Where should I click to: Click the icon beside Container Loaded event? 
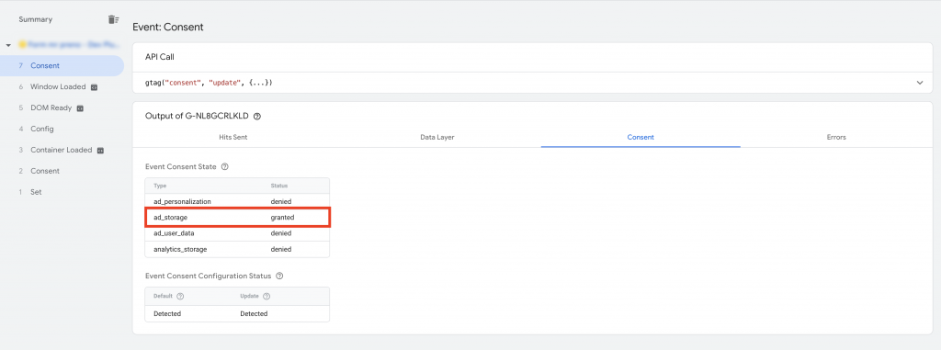pos(101,150)
